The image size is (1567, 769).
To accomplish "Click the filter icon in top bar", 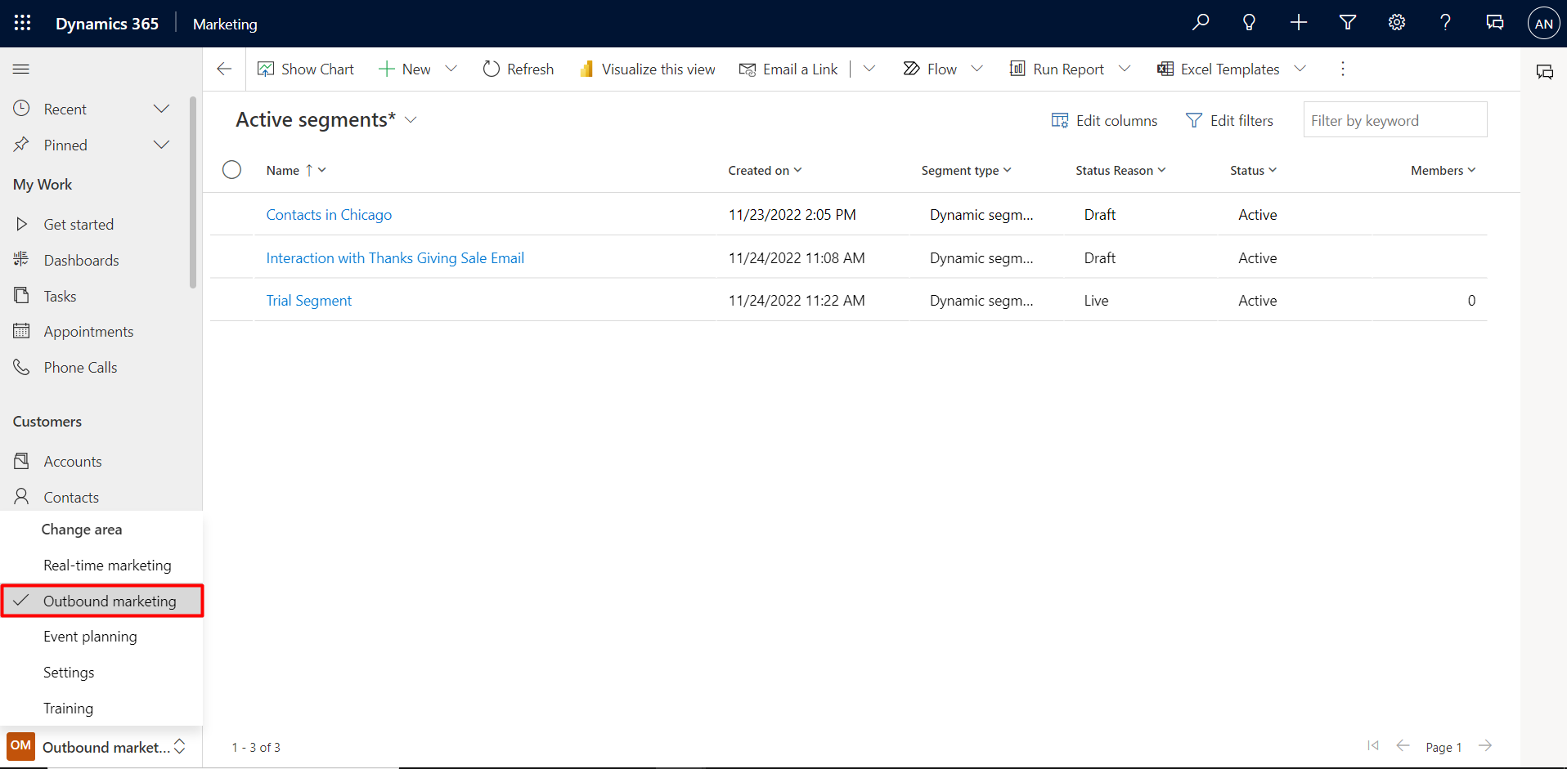I will pyautogui.click(x=1347, y=22).
